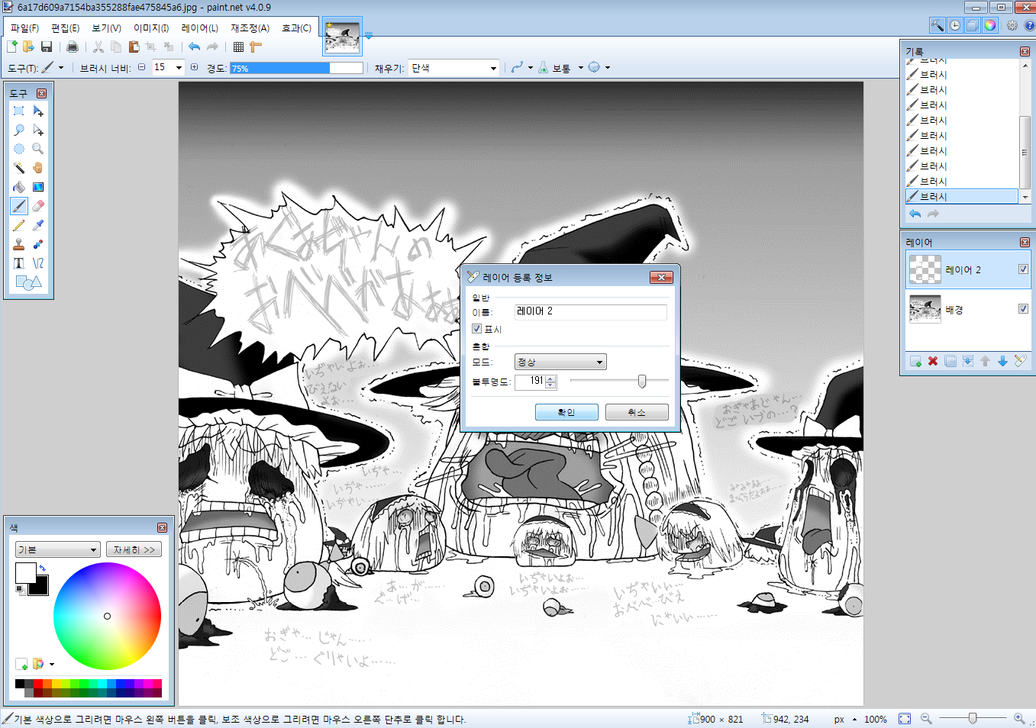This screenshot has height=728, width=1036.
Task: Toggle the Layers window button
Action: coord(973,25)
